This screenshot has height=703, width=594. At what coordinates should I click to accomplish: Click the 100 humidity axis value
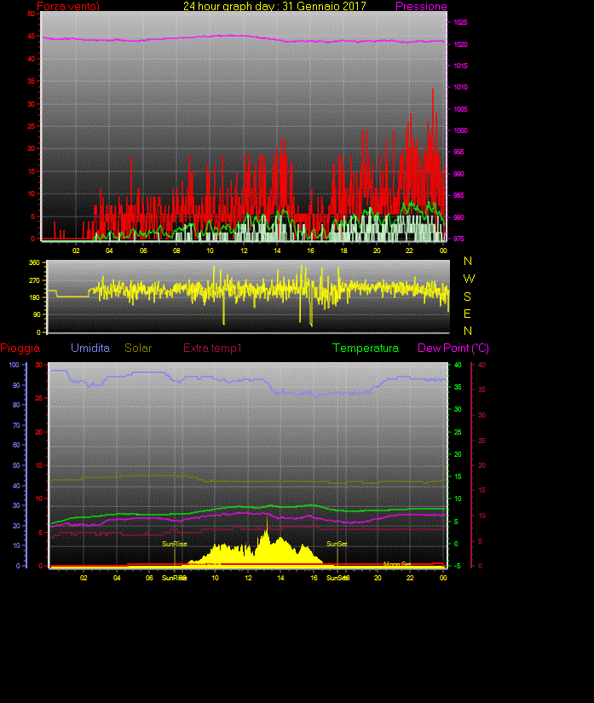tap(14, 365)
